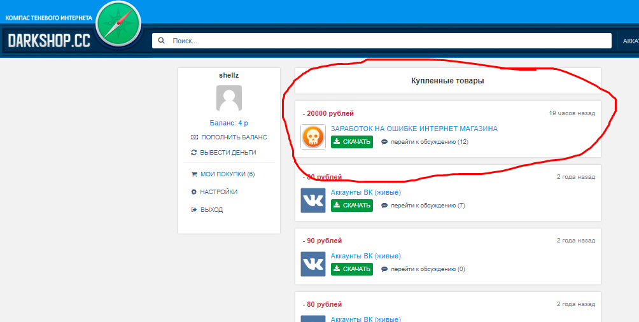639x322 pixels.
Task: Click the КОМПАС ТЕНЕВОГО ИНТЕРНЕТА tagline
Action: [48, 18]
